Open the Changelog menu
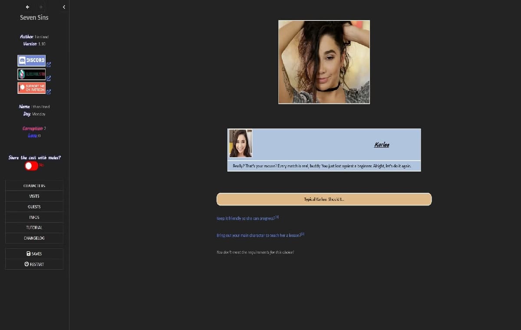This screenshot has height=330, width=521. click(34, 238)
